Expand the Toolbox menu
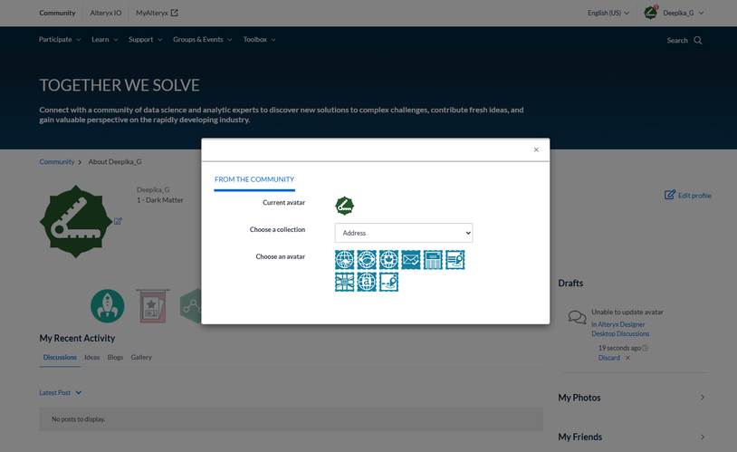737x452 pixels. click(x=260, y=40)
